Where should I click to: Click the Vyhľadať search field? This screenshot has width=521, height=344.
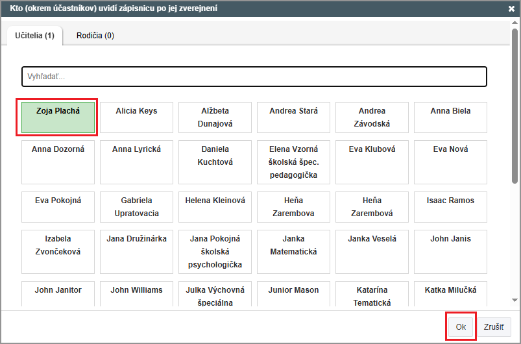pos(254,77)
